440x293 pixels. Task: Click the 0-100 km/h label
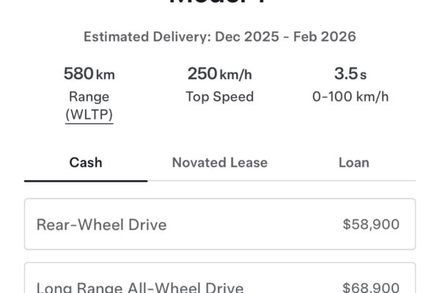click(x=350, y=97)
